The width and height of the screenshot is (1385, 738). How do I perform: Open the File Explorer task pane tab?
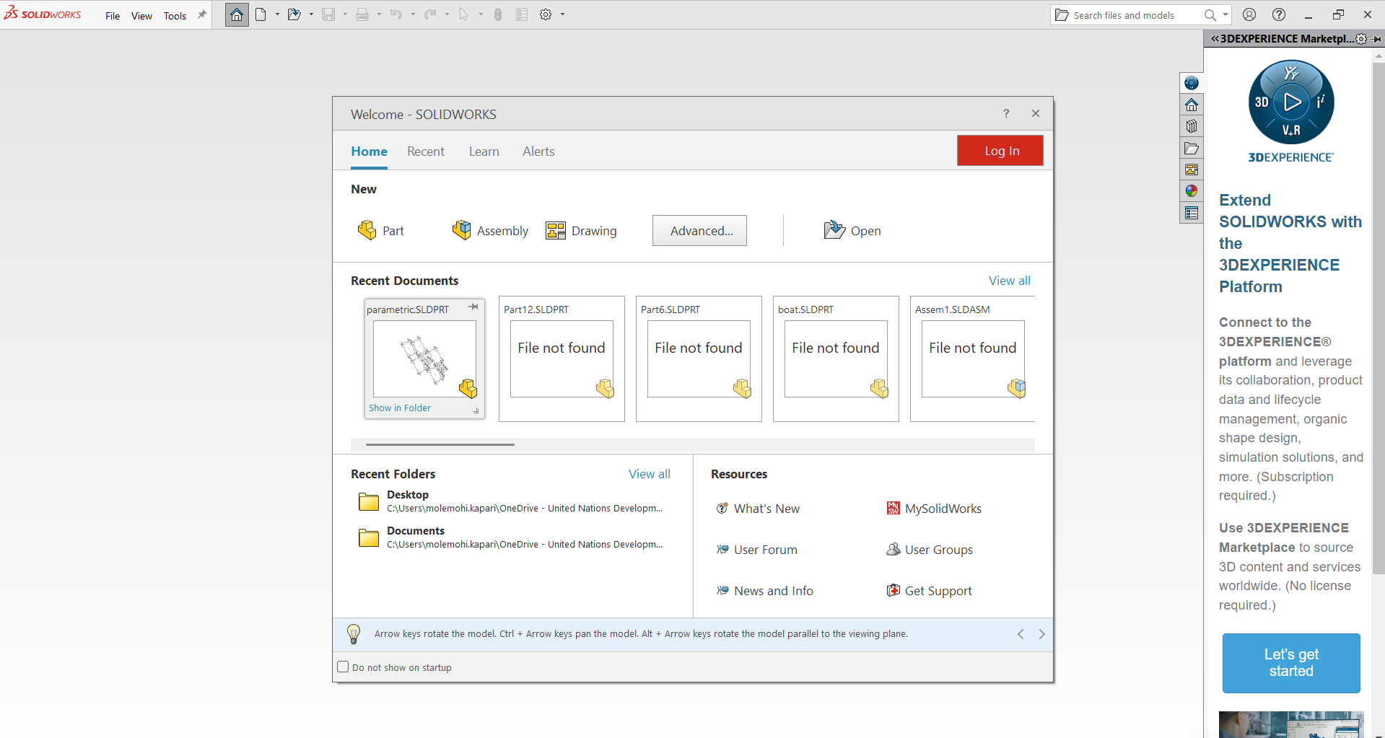click(x=1192, y=149)
